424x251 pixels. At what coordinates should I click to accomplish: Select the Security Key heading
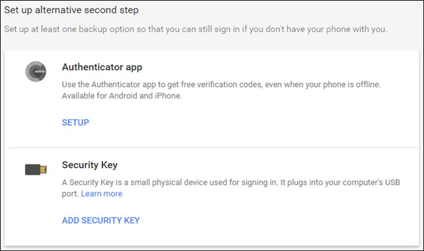pyautogui.click(x=90, y=165)
